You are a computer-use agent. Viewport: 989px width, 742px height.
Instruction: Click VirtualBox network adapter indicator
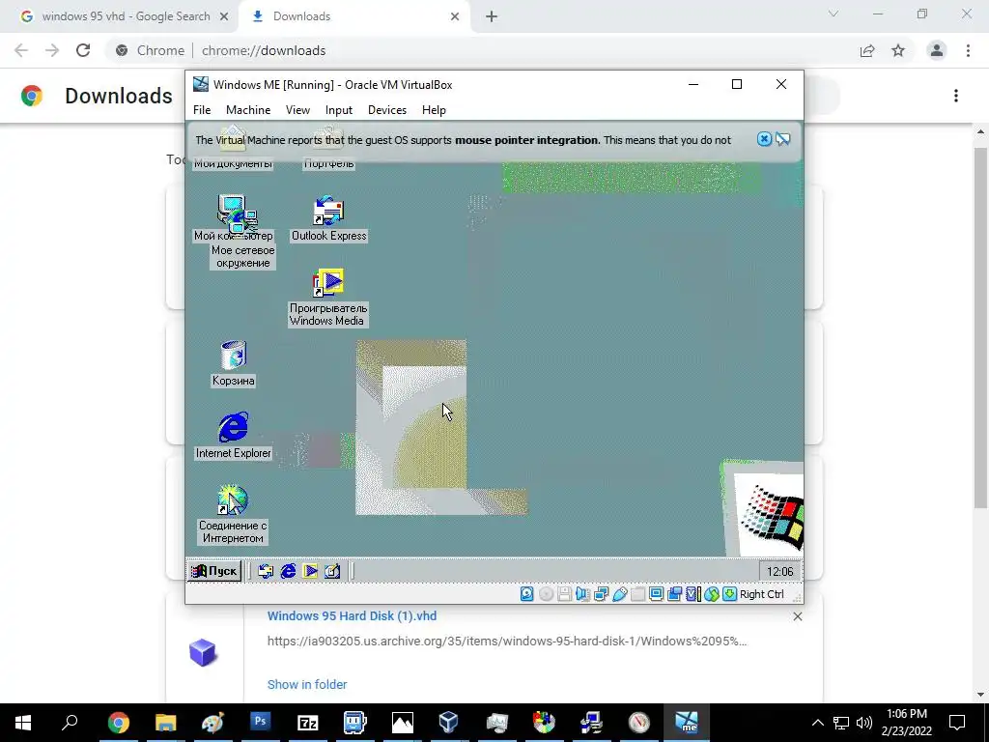tap(601, 594)
